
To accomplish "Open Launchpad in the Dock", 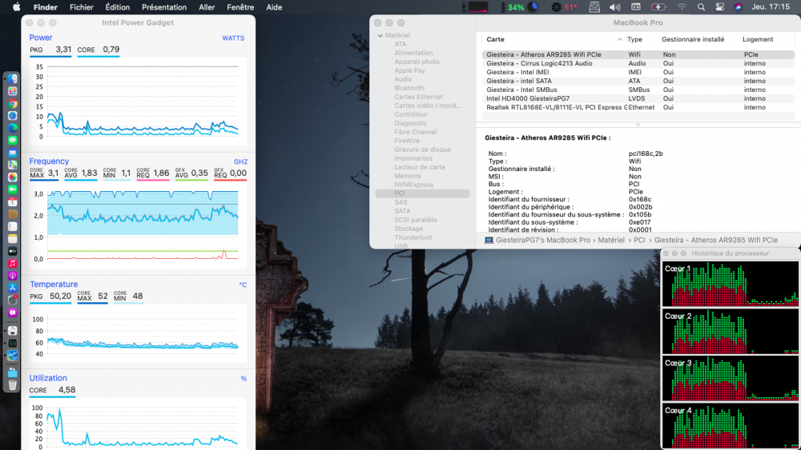I will point(12,91).
